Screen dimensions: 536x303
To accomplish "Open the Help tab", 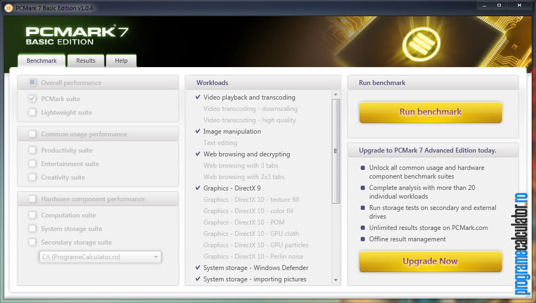I will (x=121, y=61).
